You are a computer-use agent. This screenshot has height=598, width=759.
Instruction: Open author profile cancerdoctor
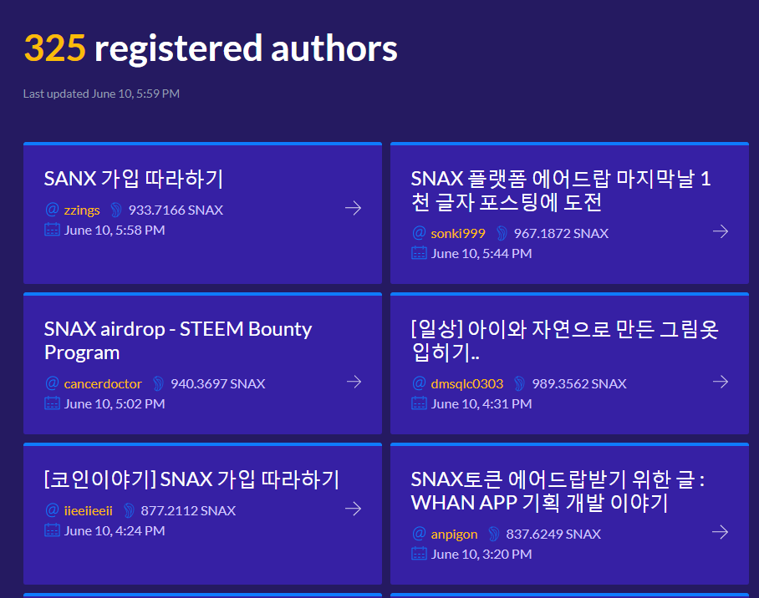[103, 384]
